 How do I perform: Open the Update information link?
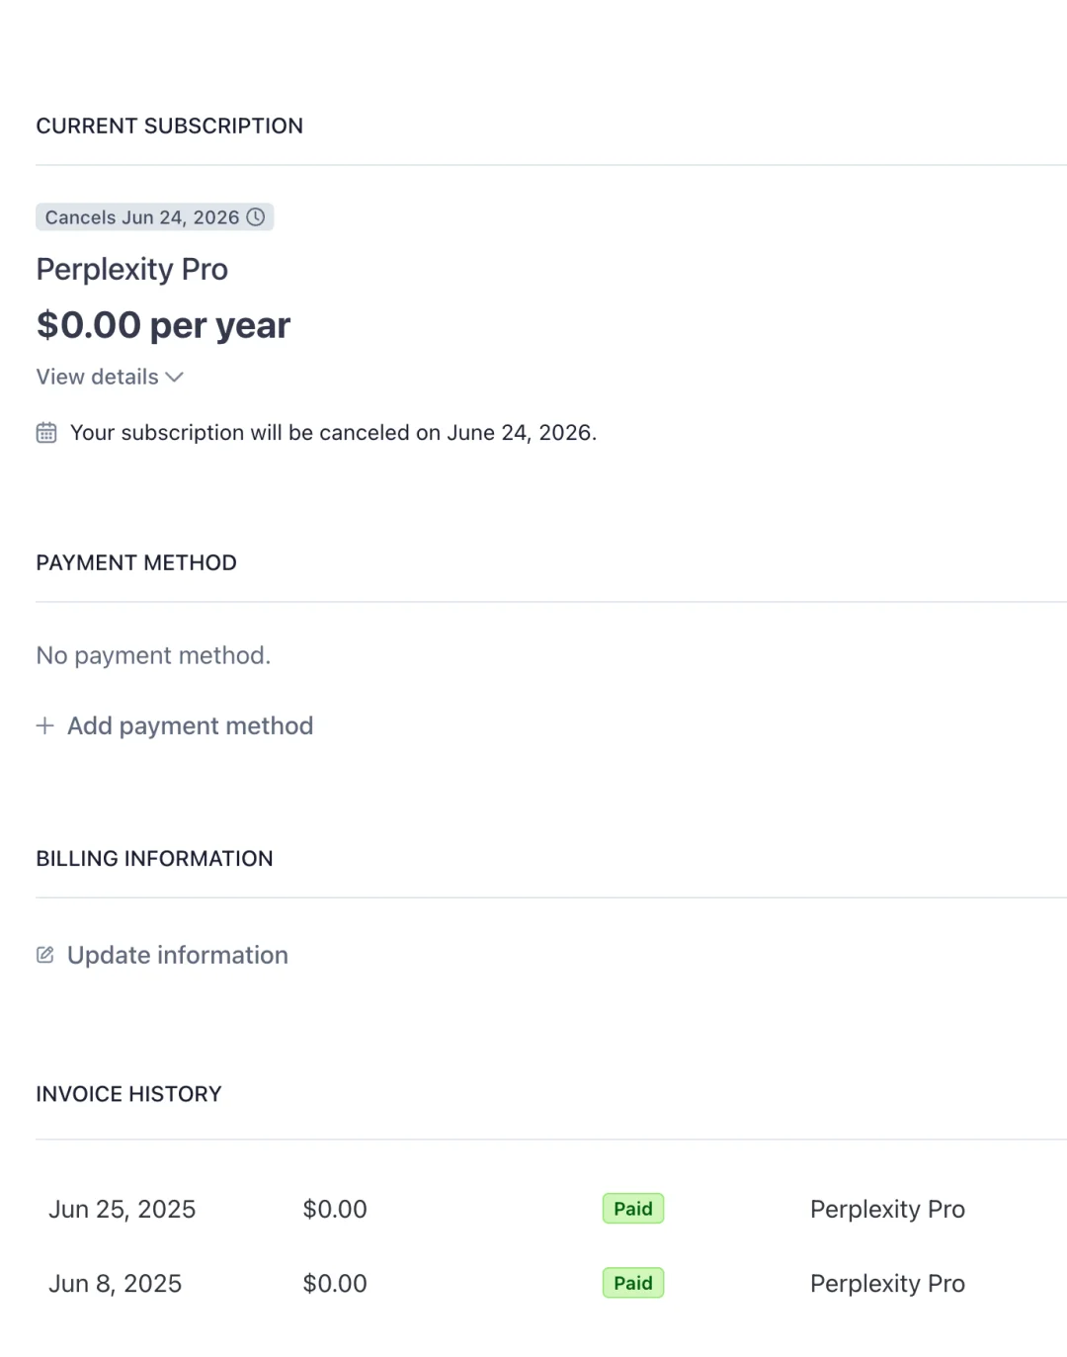tap(178, 955)
